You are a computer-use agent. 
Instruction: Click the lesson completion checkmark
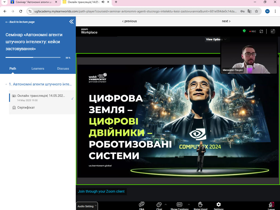73,98
